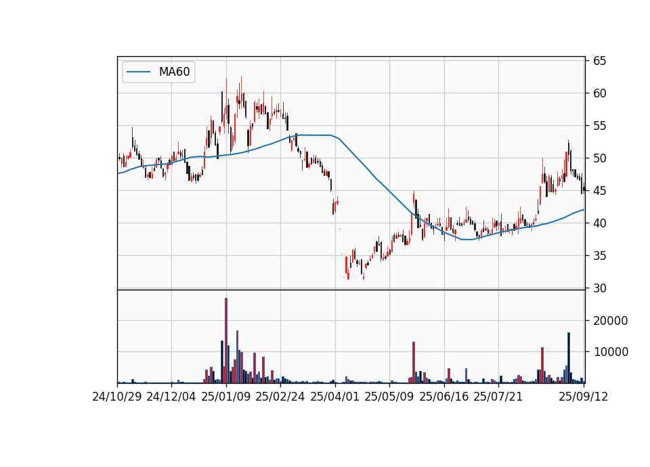Click the 25/06/16 date axis label
Screen dimensions: 650x467
click(444, 397)
